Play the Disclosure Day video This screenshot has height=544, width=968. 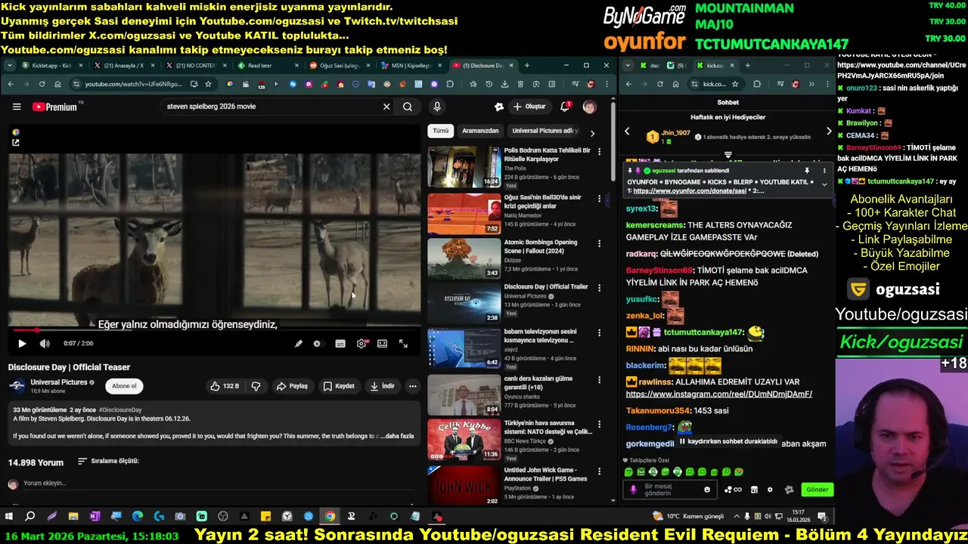(x=22, y=344)
